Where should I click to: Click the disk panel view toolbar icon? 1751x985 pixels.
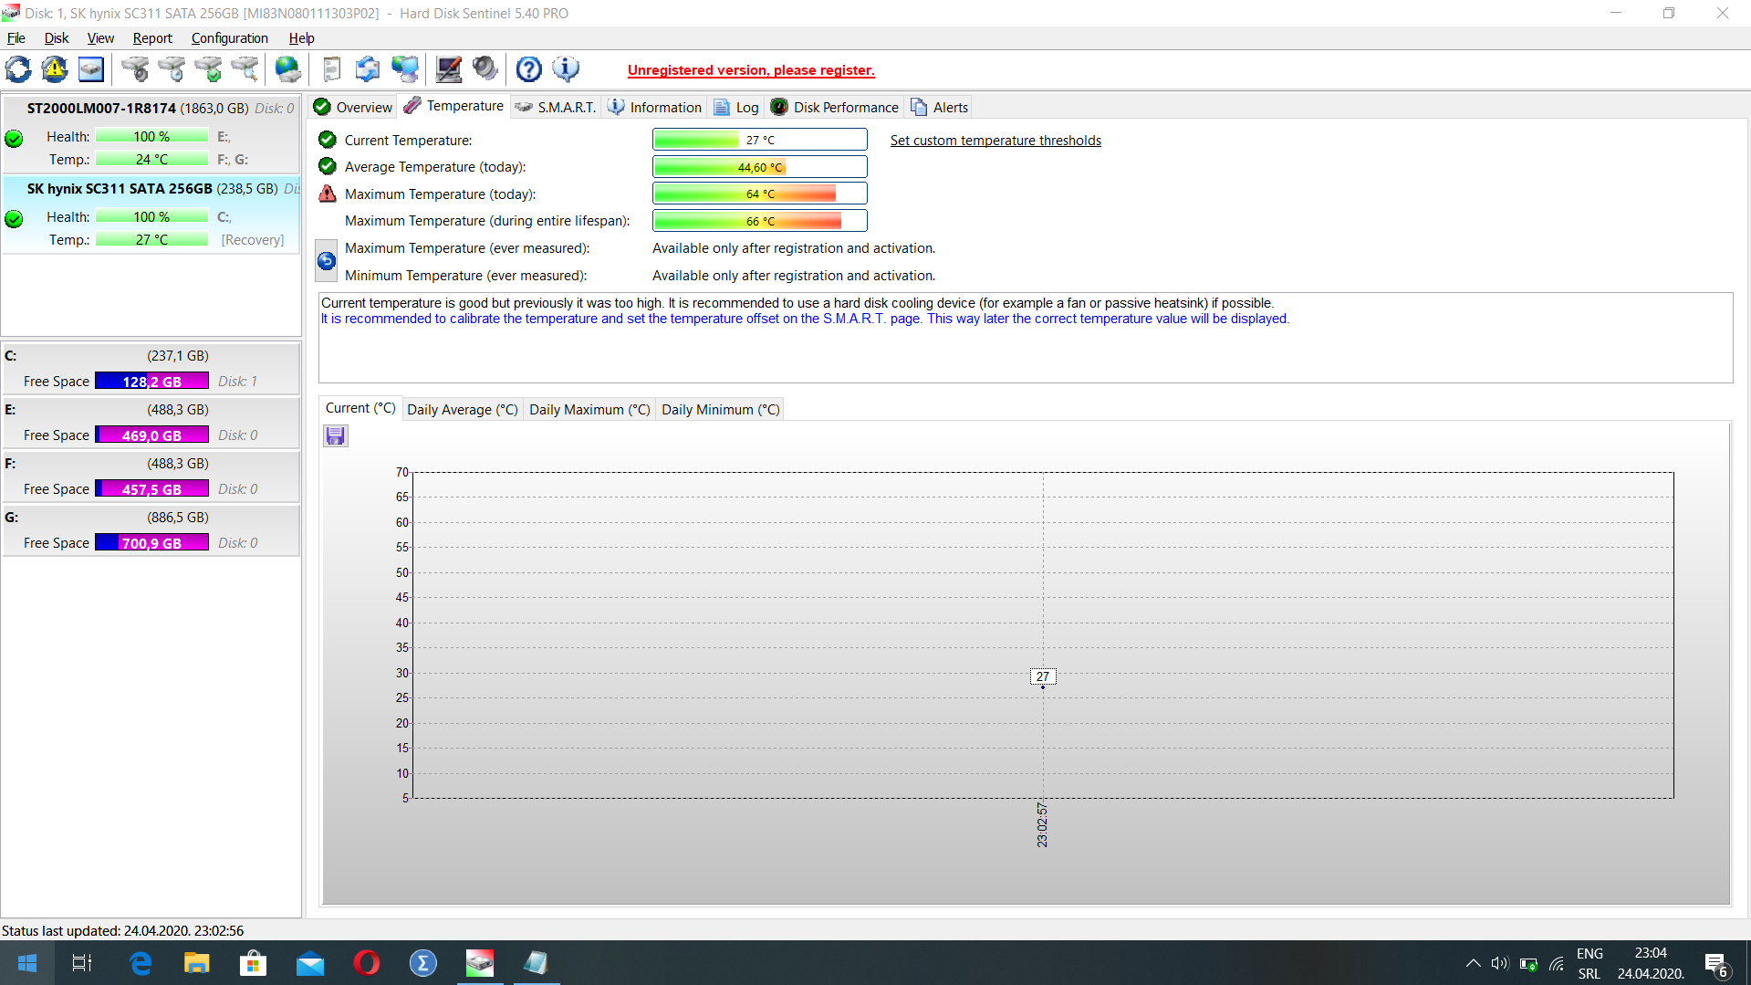pyautogui.click(x=91, y=69)
